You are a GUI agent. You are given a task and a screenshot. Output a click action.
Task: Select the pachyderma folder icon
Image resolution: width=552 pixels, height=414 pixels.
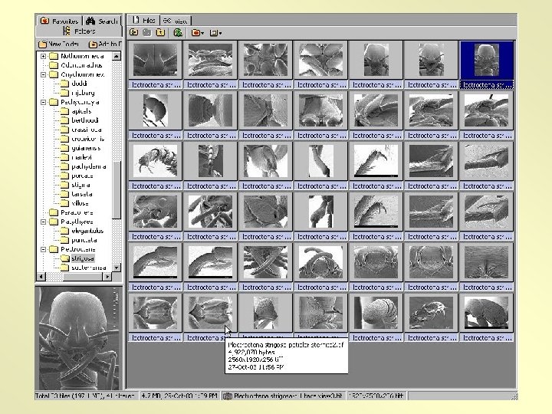(63, 166)
